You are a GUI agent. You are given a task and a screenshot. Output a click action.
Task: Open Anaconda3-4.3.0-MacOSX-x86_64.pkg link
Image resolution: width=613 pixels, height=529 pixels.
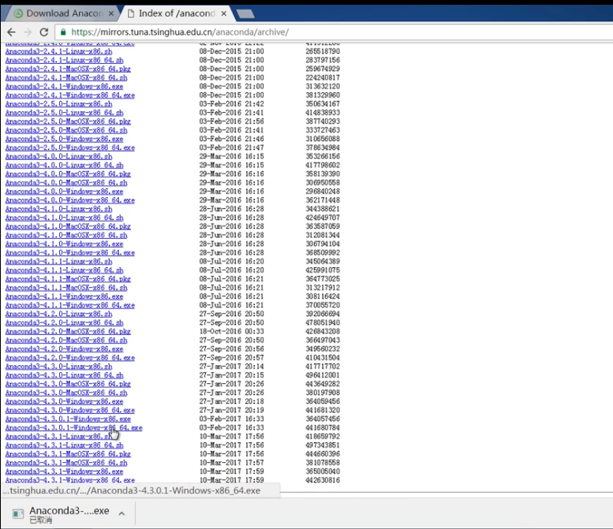(x=68, y=384)
